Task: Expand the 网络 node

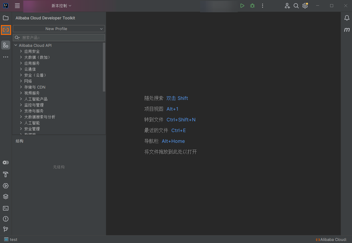Action: (21, 81)
